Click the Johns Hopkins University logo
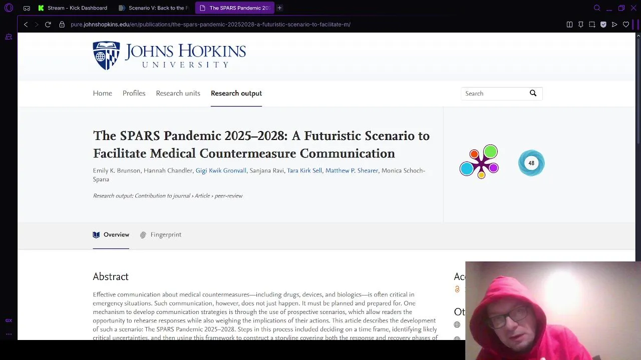 (169, 55)
